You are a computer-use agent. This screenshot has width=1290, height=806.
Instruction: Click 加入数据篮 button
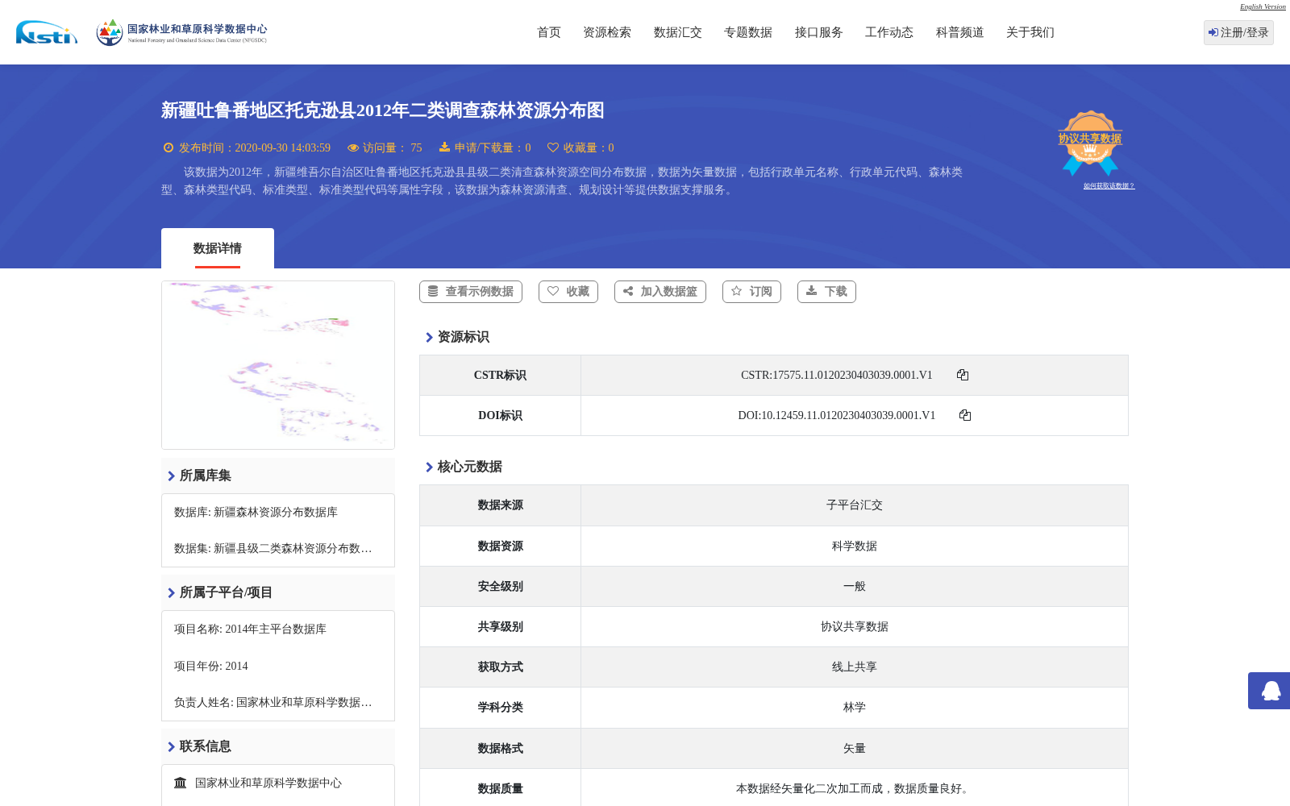click(660, 292)
